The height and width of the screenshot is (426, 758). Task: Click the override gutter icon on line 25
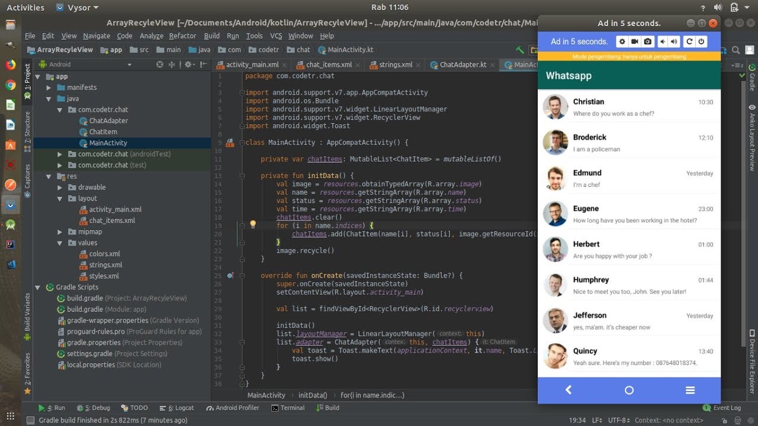click(x=230, y=276)
